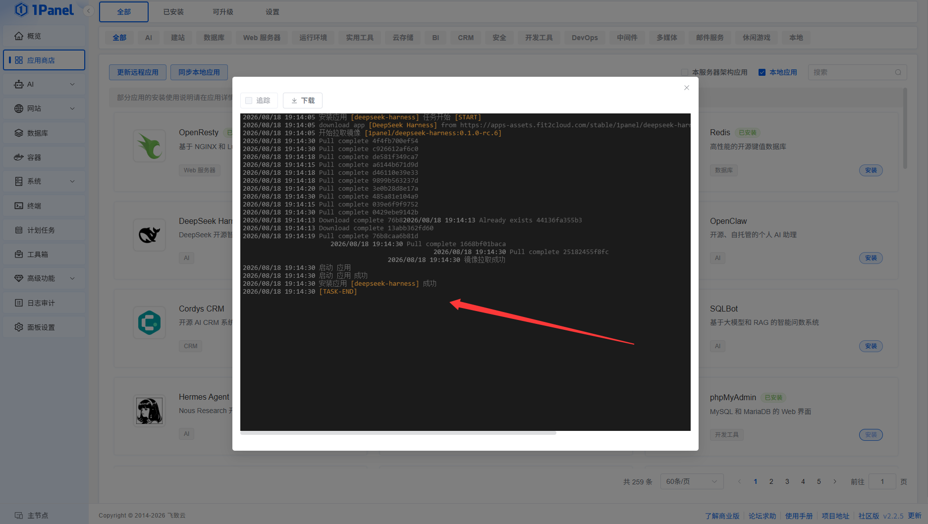Toggle 本服务器架构应用 checkbox
Viewport: 928px width, 524px height.
[685, 72]
